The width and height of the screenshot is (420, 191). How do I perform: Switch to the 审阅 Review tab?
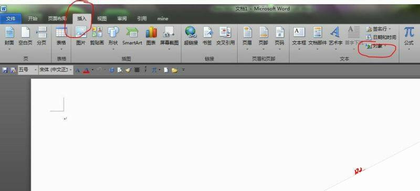(x=122, y=19)
